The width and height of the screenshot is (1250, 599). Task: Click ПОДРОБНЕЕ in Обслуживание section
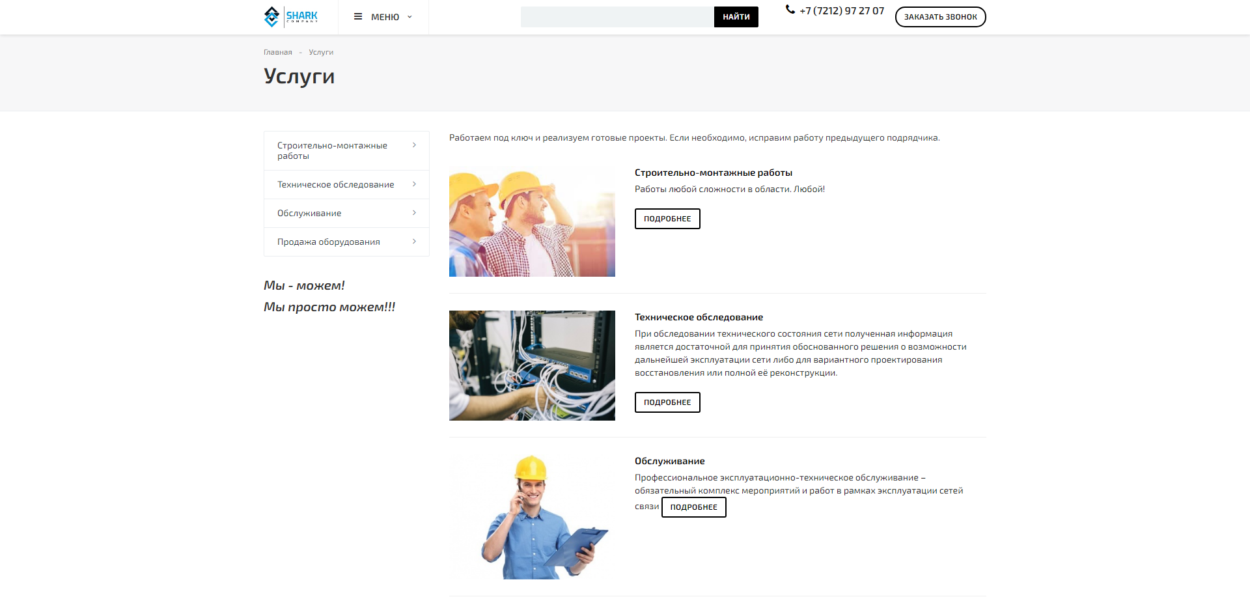coord(694,507)
